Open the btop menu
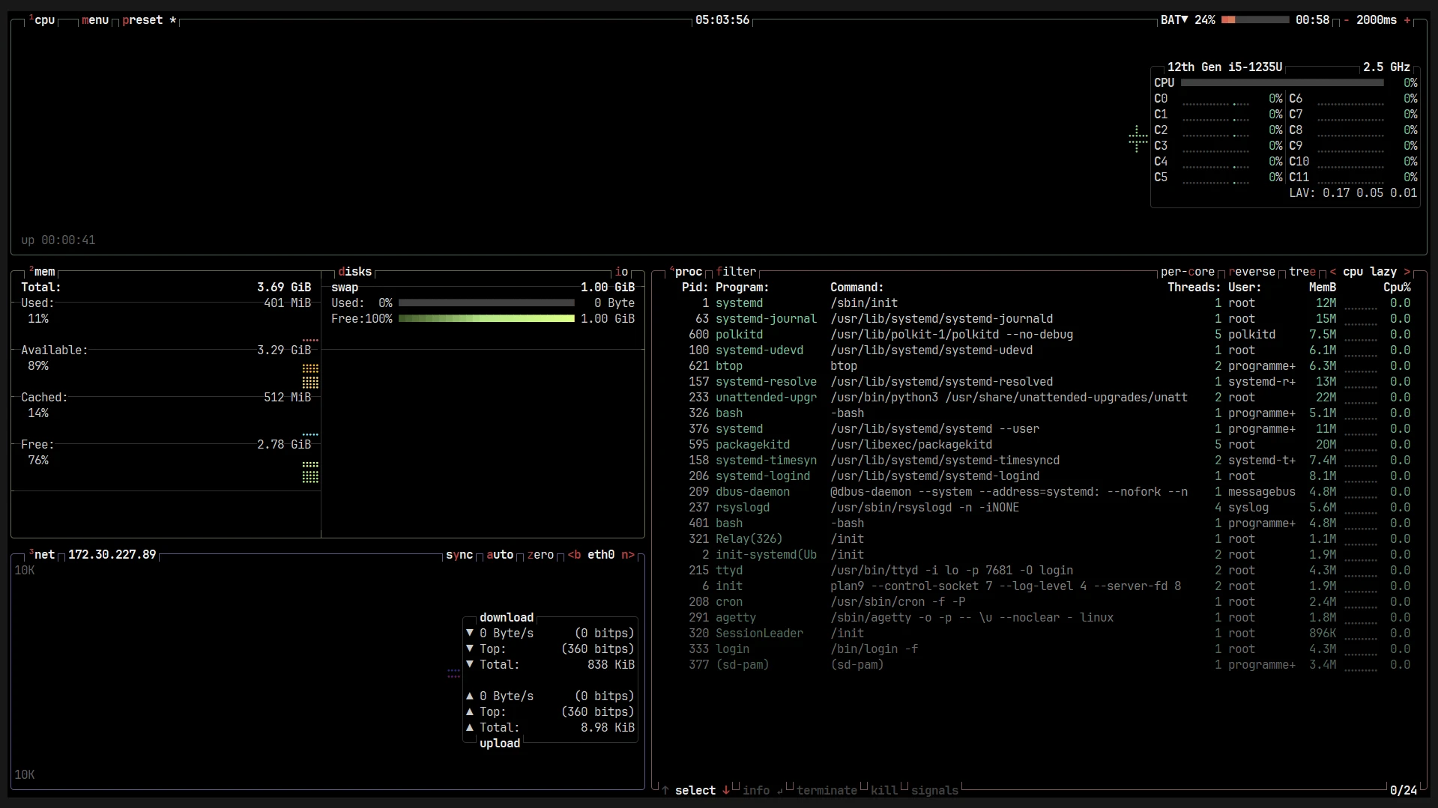The height and width of the screenshot is (808, 1438). (95, 20)
